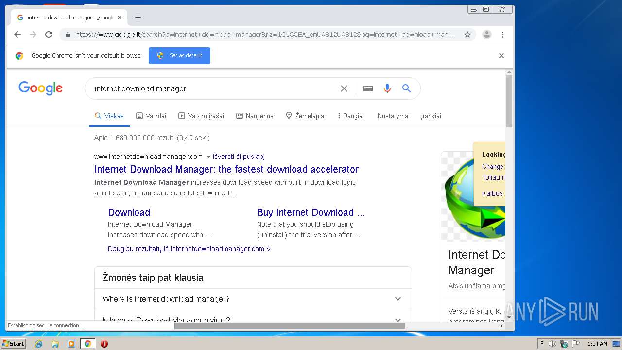Click Išversti šį puslapį link
622x350 pixels.
239,157
